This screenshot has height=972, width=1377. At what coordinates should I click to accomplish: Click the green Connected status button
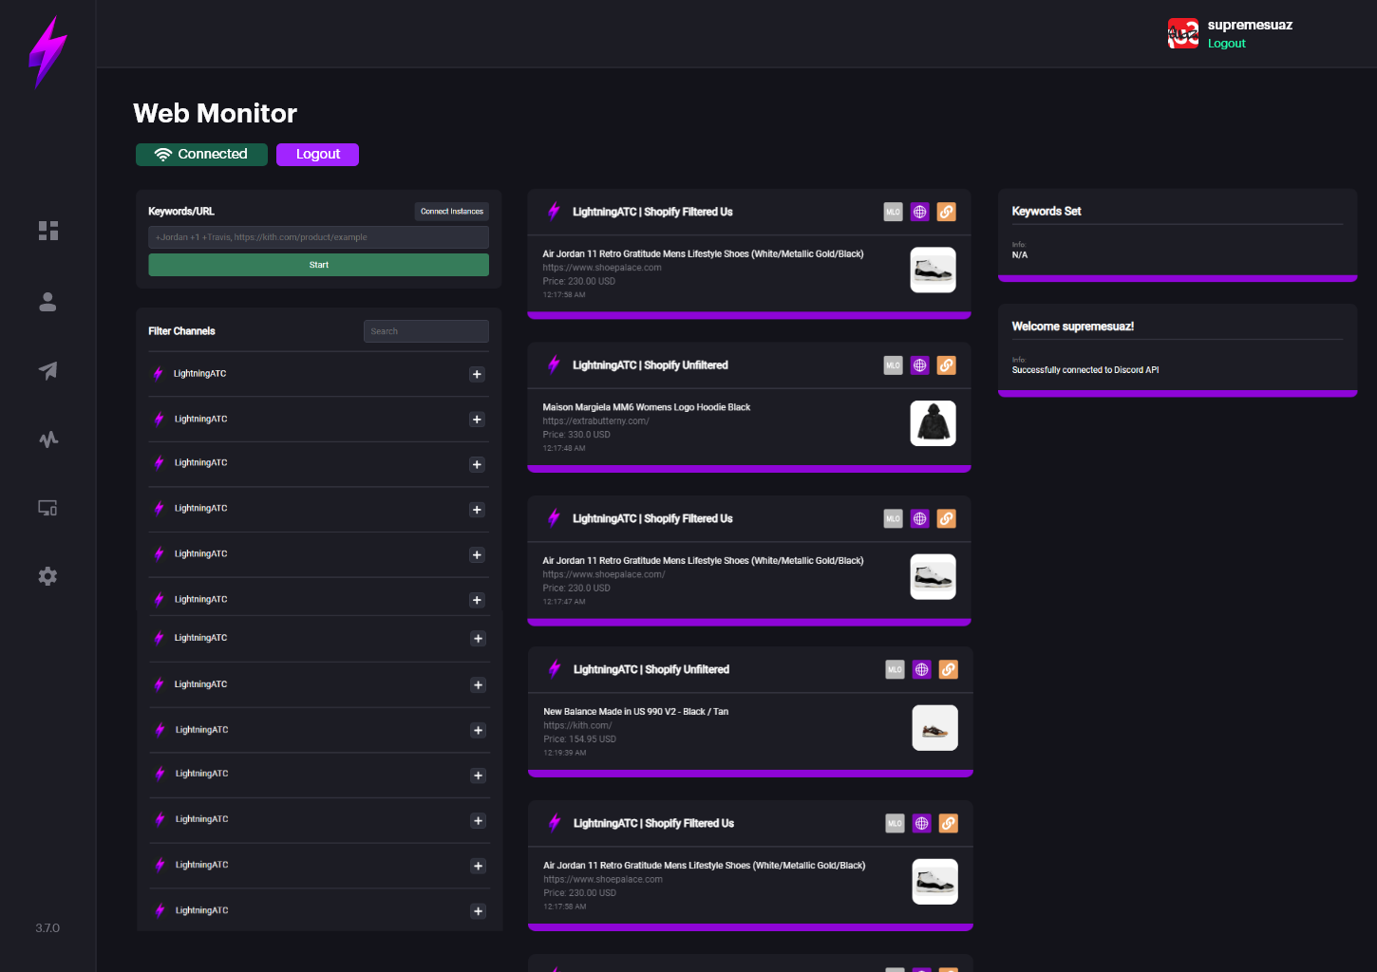(201, 155)
